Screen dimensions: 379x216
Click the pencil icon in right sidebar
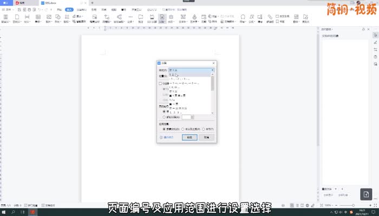pos(375,42)
